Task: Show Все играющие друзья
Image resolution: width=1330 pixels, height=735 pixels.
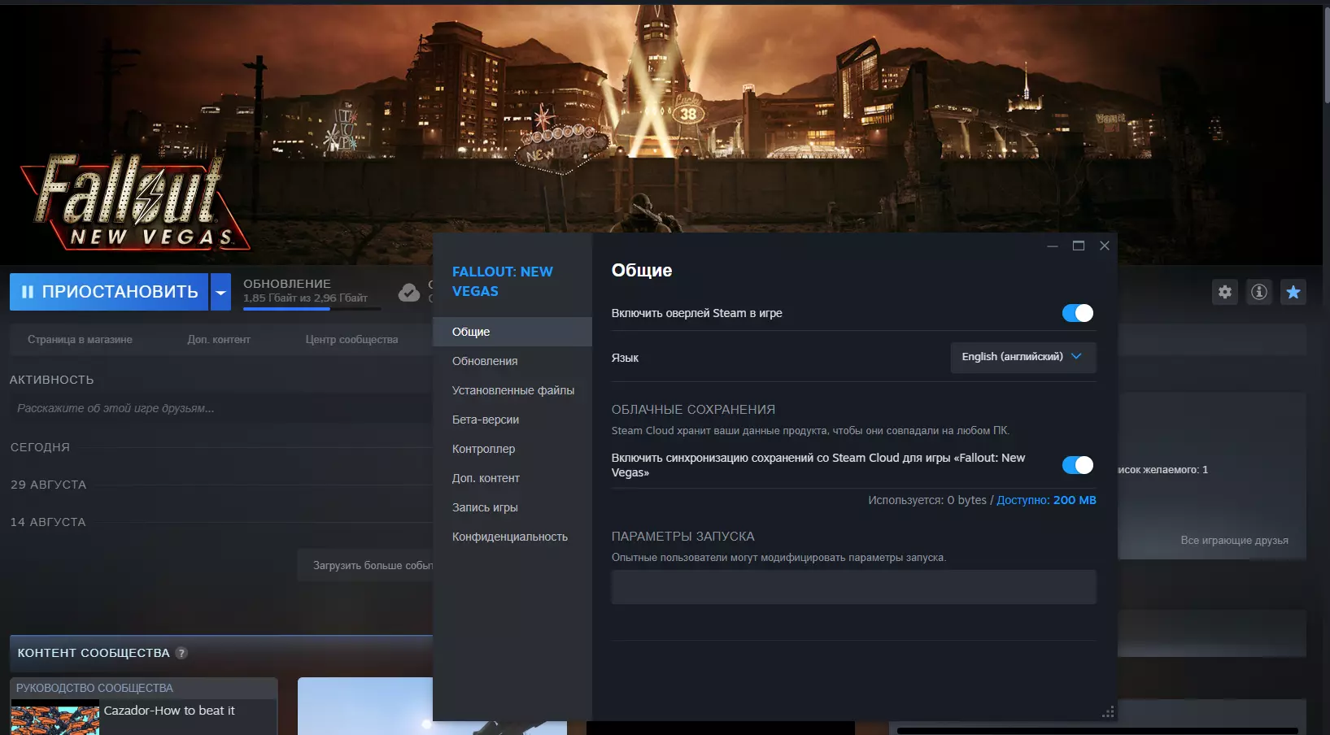Action: pyautogui.click(x=1234, y=541)
